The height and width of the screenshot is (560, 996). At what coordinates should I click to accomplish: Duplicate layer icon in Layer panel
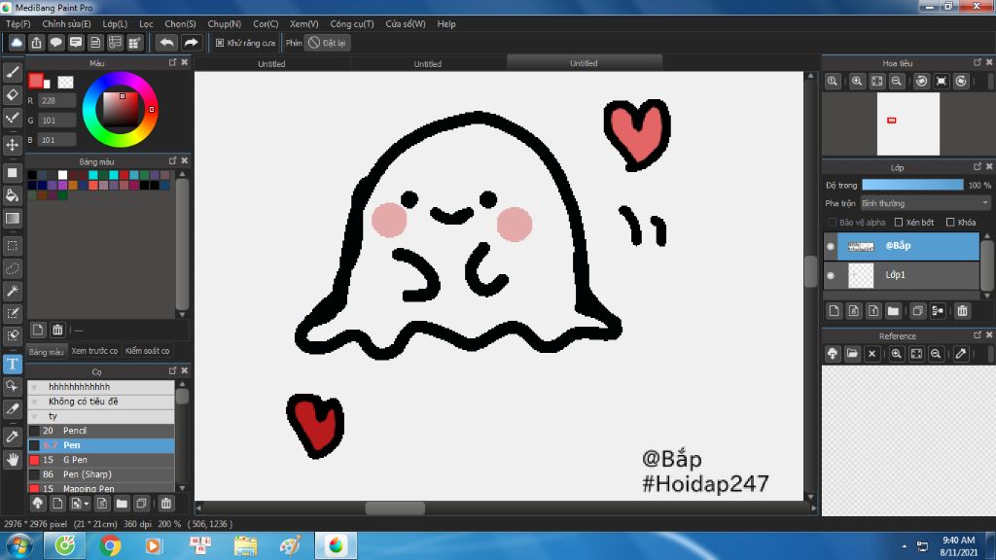917,310
